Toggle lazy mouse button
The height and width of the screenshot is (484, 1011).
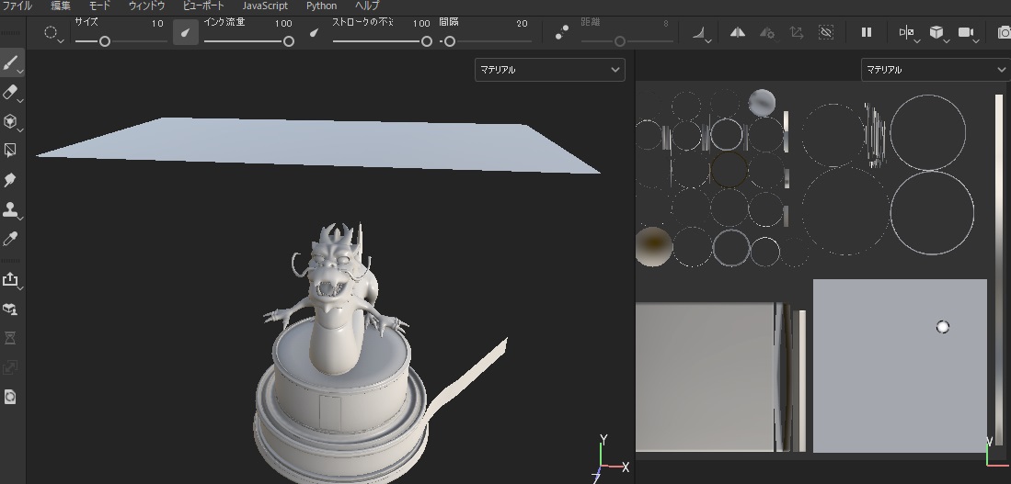coord(561,32)
